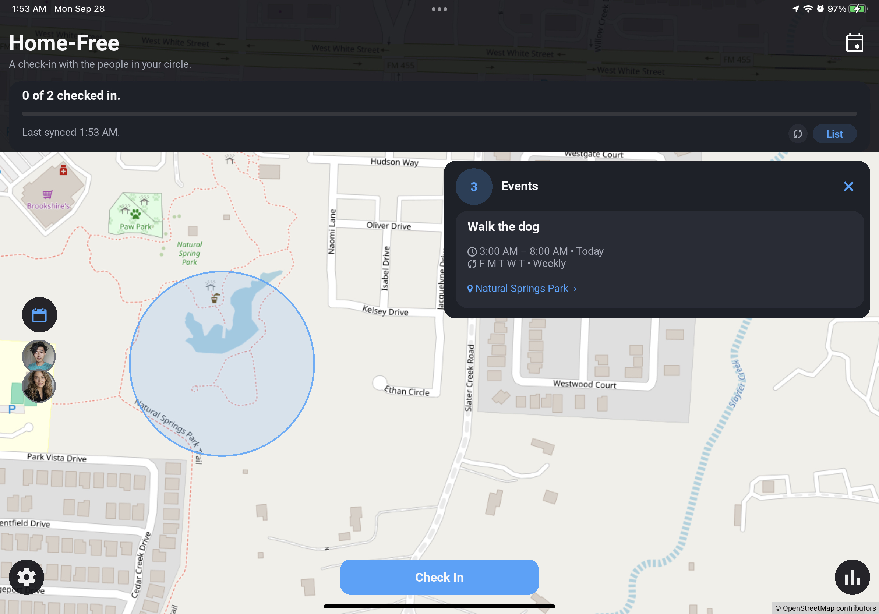Tap the Events count badge showing 3
The width and height of the screenshot is (879, 614).
pyautogui.click(x=474, y=186)
